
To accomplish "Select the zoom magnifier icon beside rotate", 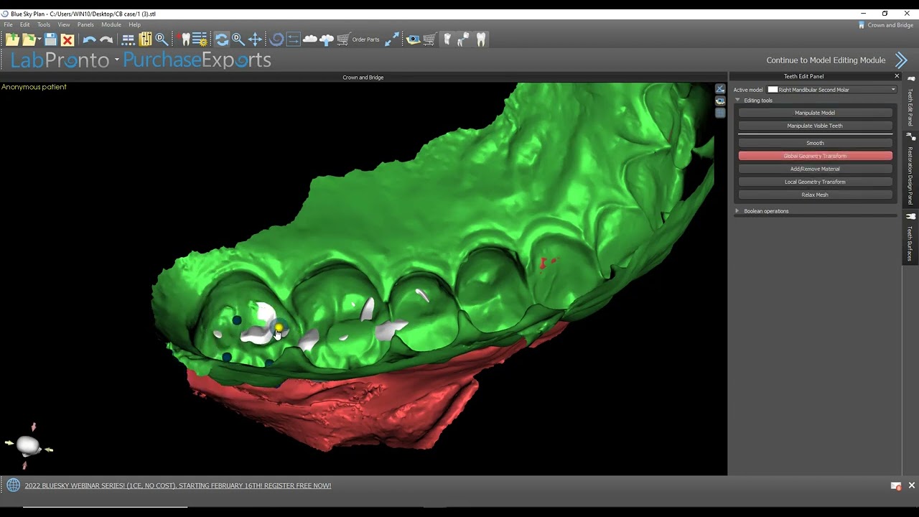I will (238, 39).
